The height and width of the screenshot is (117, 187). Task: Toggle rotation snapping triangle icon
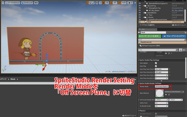[111, 3]
